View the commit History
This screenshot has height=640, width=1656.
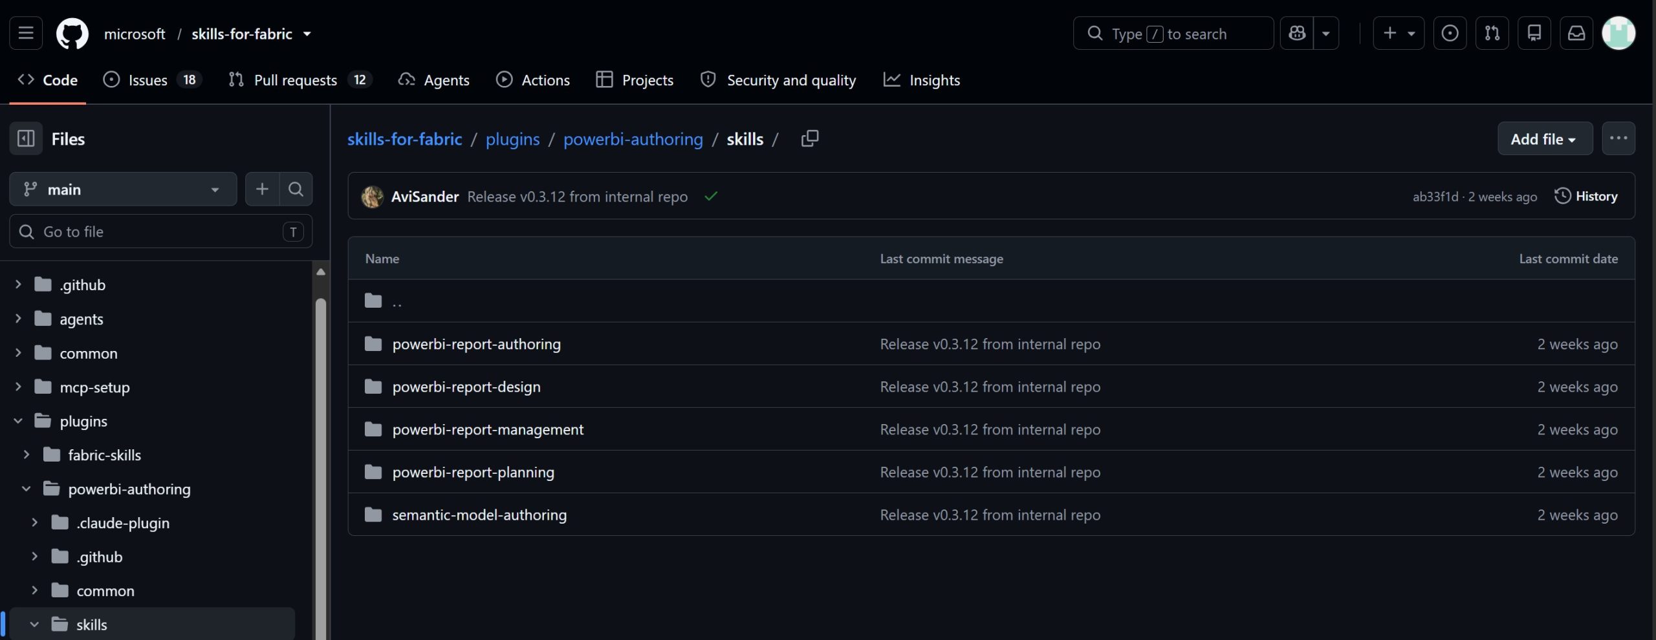[1586, 196]
